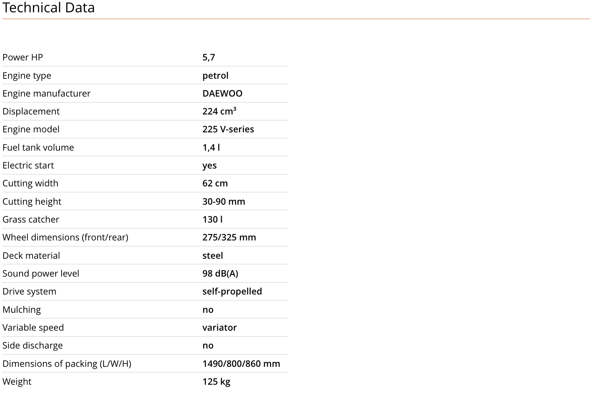The width and height of the screenshot is (593, 403).
Task: Select the Engine manufacturer DAEWOO value
Action: 222,93
